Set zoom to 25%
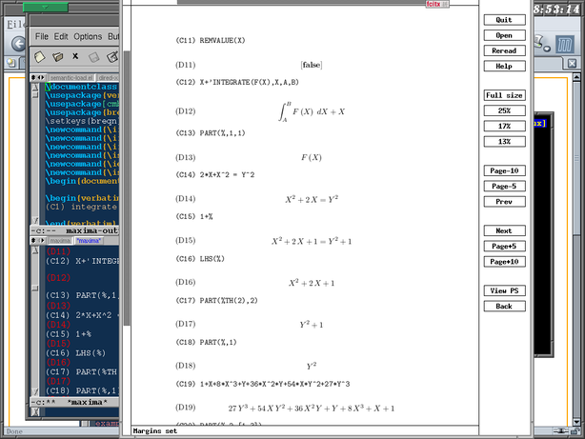The image size is (585, 439). click(504, 110)
